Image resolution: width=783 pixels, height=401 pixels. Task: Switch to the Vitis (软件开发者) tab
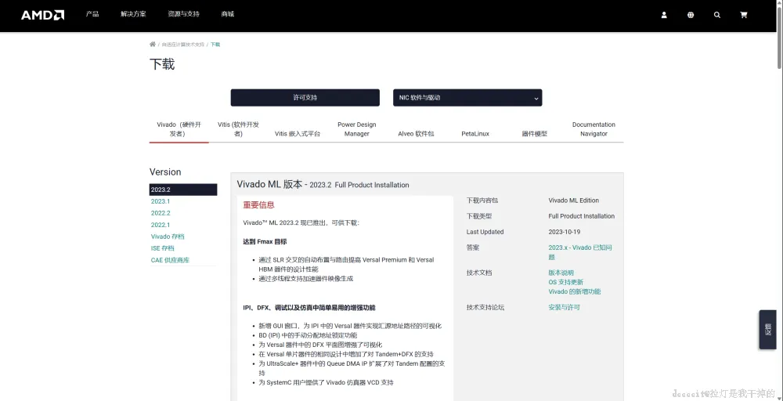pos(239,129)
